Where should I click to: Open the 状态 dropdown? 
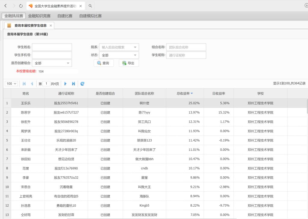pyautogui.click(x=119, y=55)
